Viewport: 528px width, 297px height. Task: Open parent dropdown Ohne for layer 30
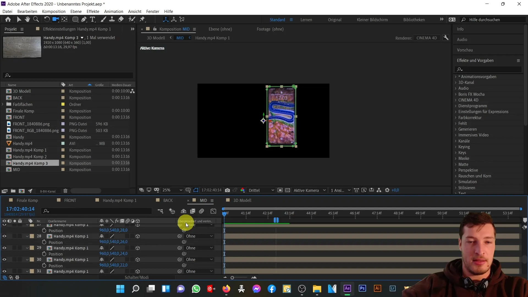pos(199,260)
